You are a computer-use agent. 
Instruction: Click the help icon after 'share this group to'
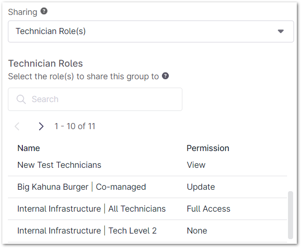165,76
